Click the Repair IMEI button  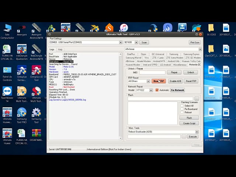pos(174,72)
